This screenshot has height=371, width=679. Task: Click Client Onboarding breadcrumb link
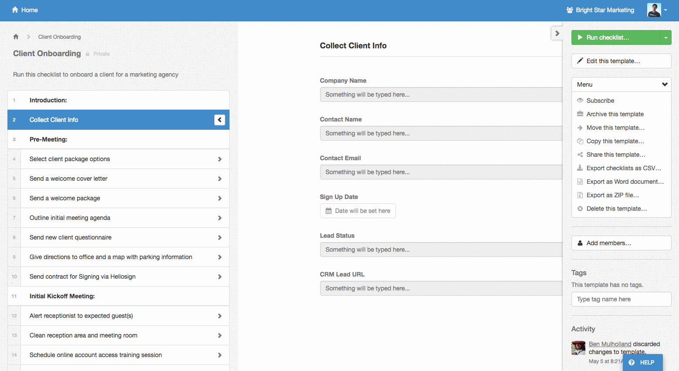click(59, 37)
